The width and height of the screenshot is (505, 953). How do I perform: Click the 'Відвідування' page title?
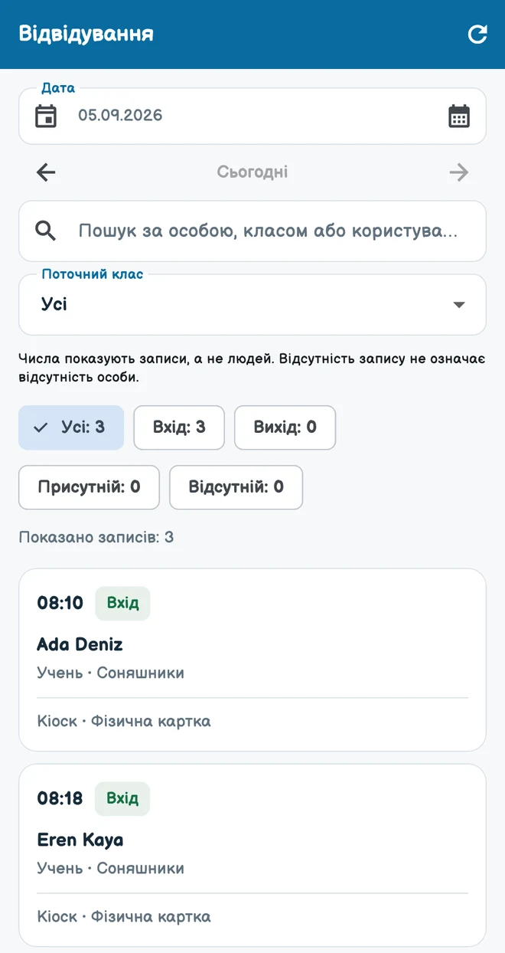tap(86, 34)
